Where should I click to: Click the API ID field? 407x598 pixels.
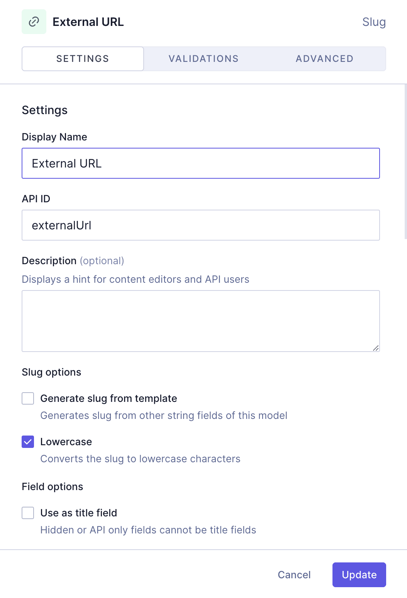[201, 225]
